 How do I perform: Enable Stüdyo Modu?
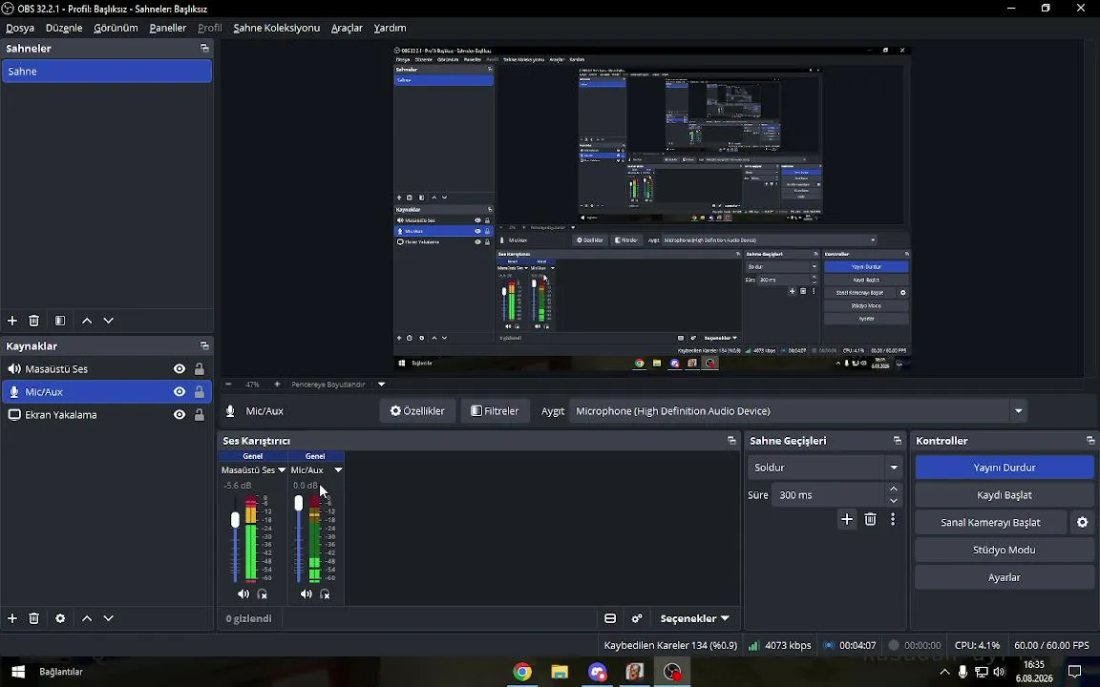[1005, 550]
